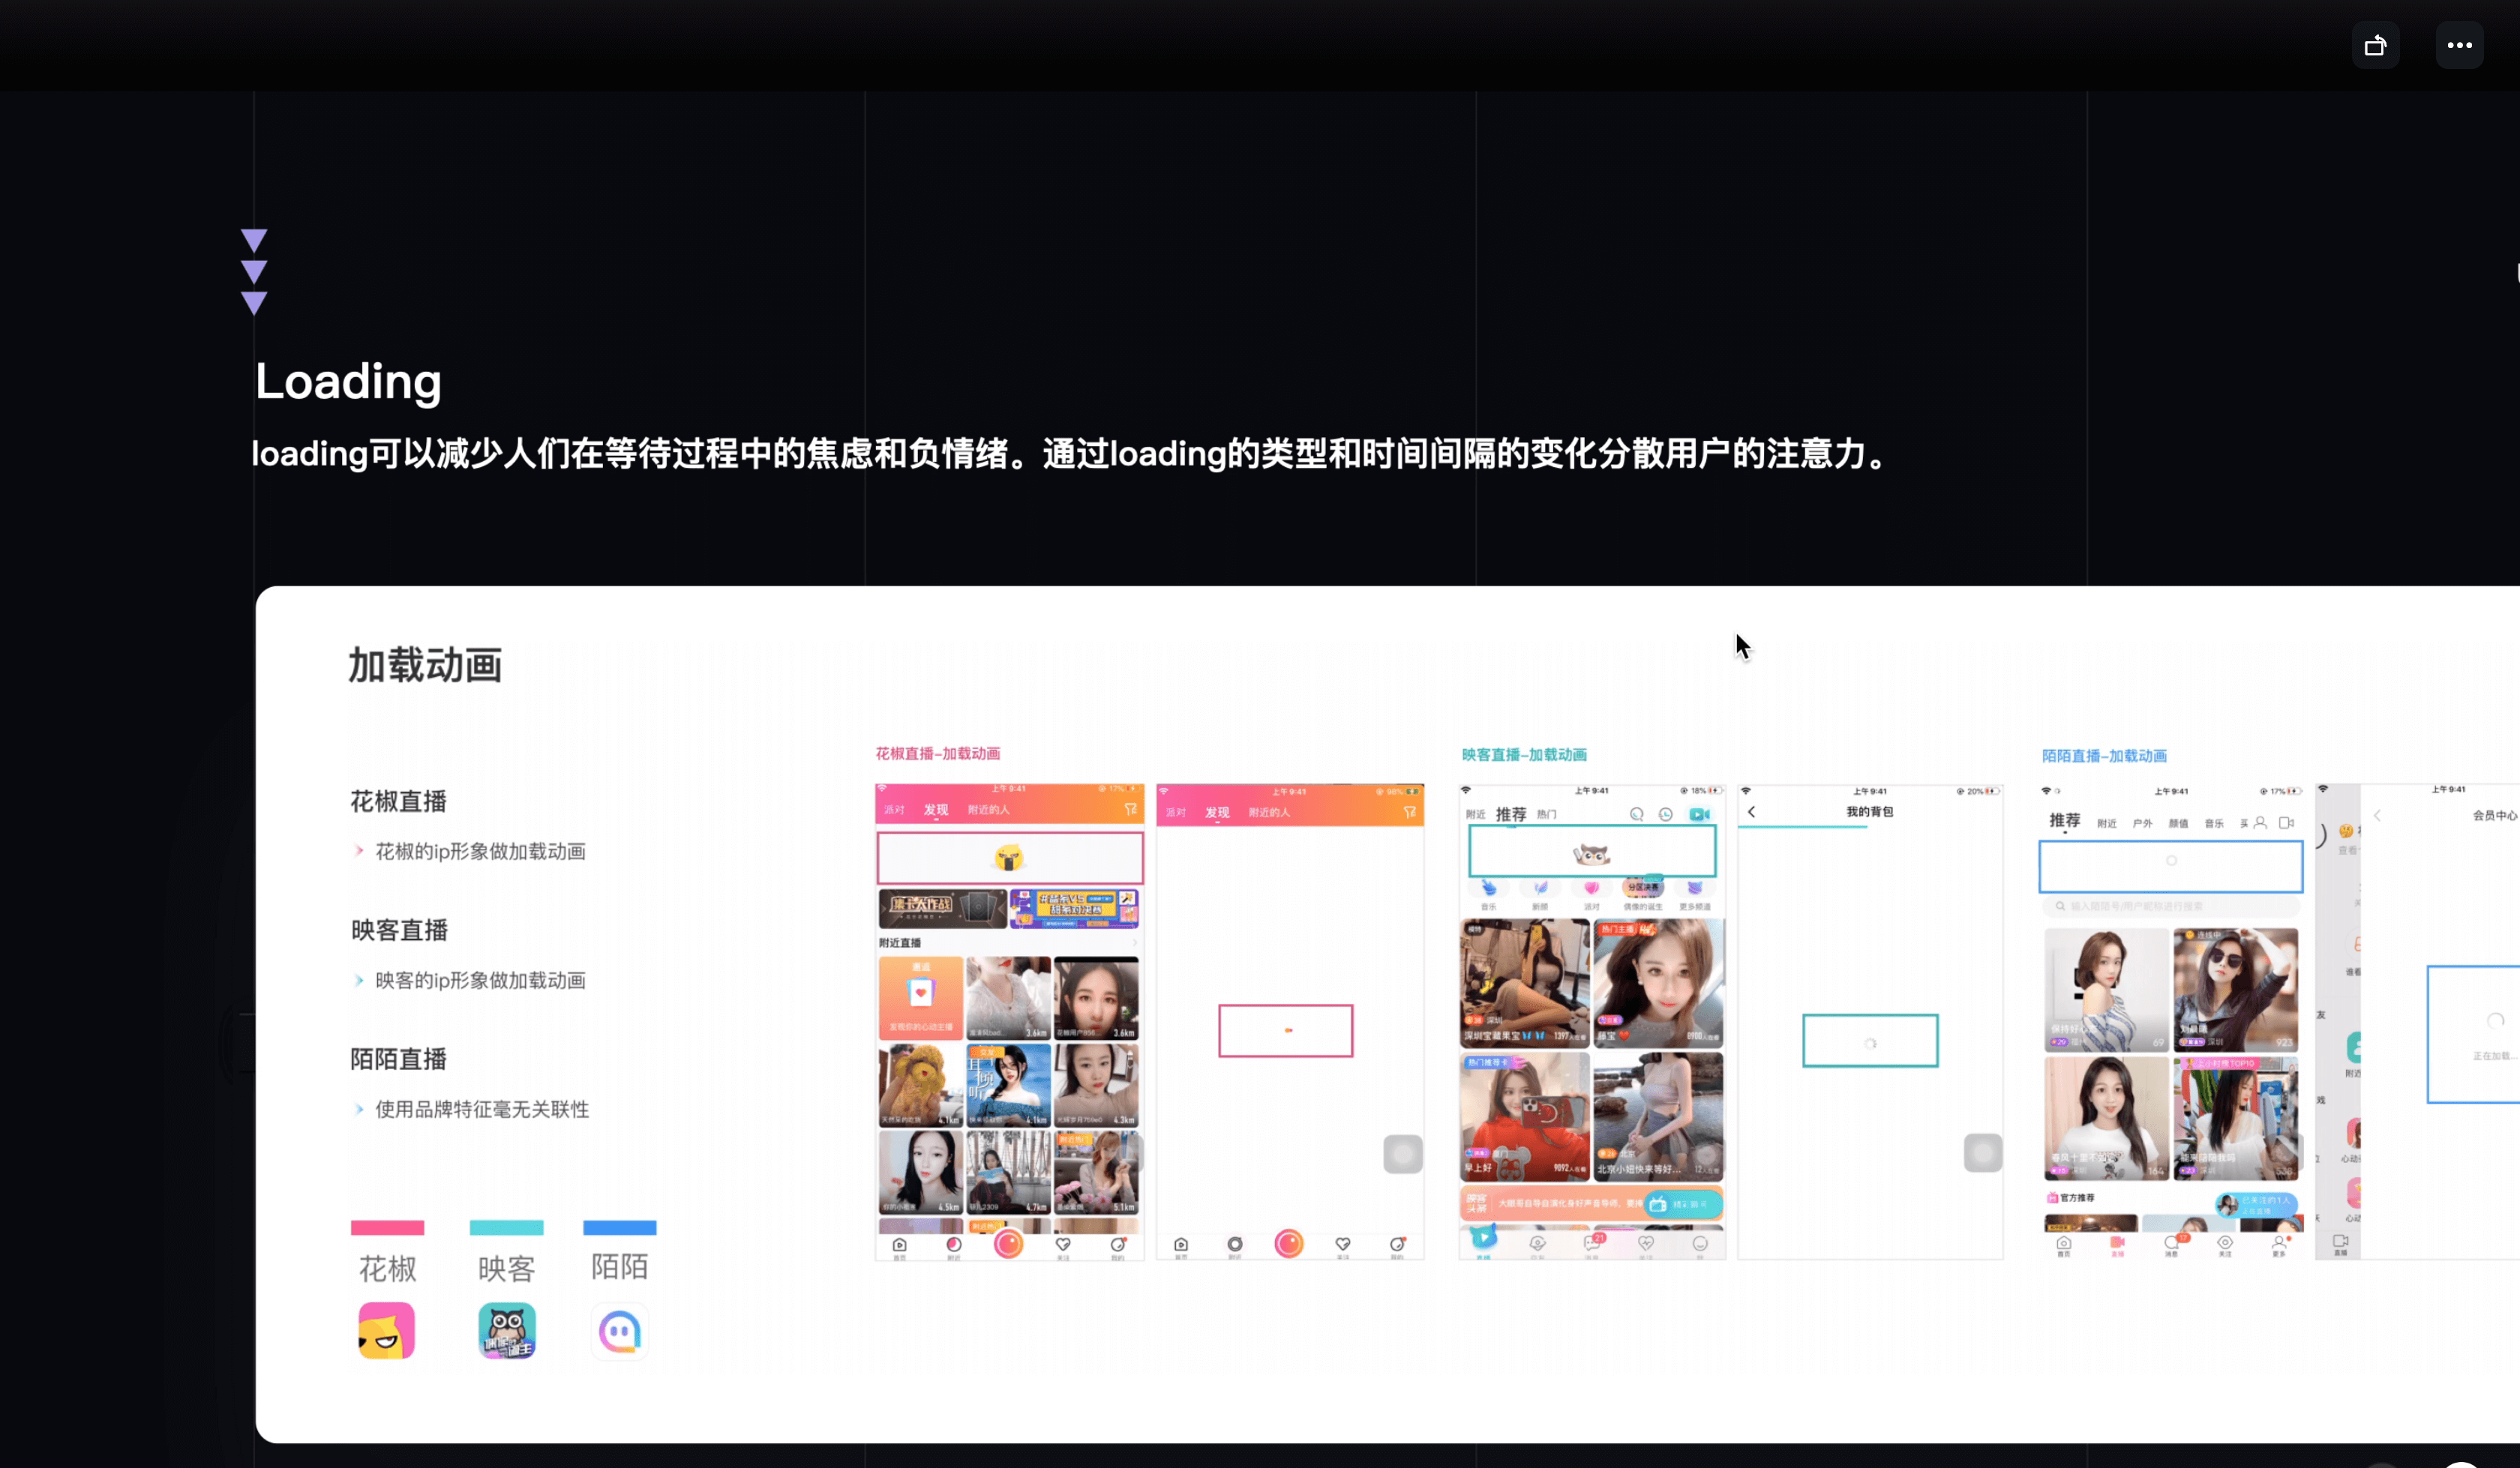
Task: Tap the profile icon in Momo top bar
Action: (2259, 823)
